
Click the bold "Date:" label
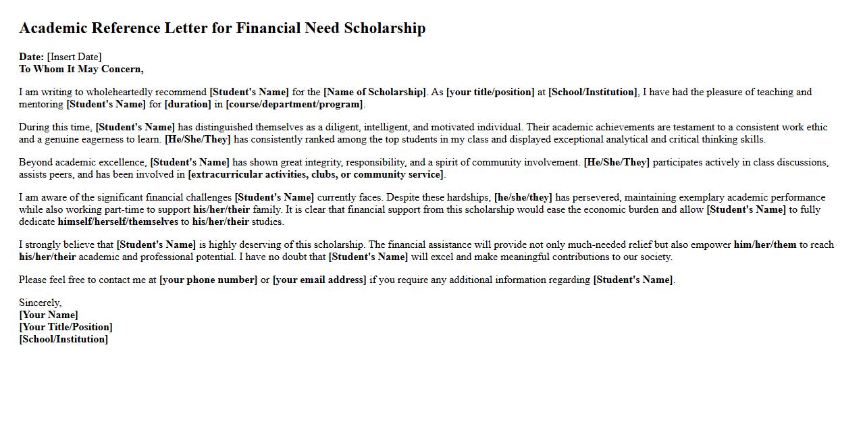31,57
